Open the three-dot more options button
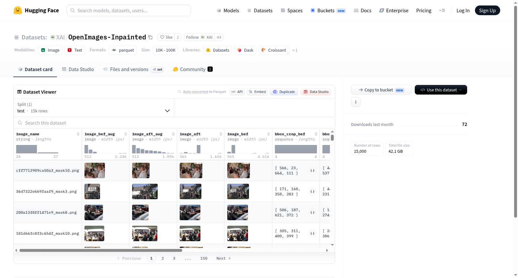 click(x=356, y=102)
